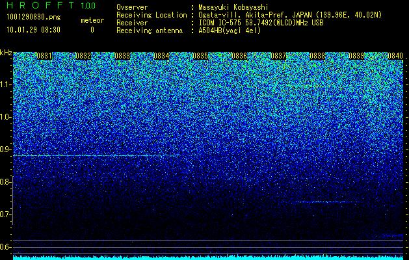Click the horizontal signal trace near 0.88 kHz
The height and width of the screenshot is (260, 409).
point(96,156)
